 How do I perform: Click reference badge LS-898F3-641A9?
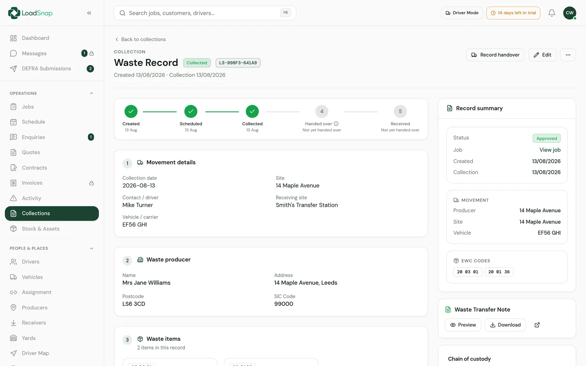point(238,63)
